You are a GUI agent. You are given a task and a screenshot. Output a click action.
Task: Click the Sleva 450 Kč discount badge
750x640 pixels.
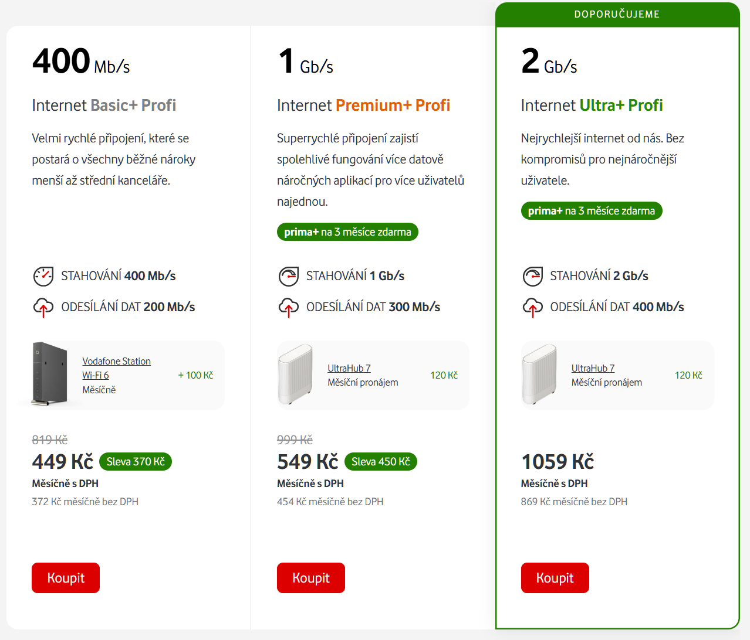(381, 462)
